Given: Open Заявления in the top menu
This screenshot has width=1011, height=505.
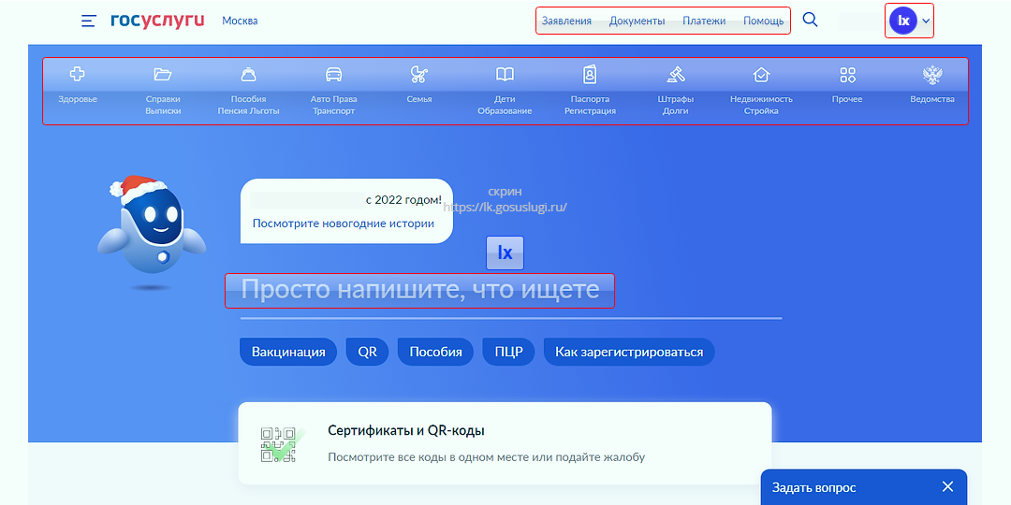Looking at the screenshot, I should [x=566, y=21].
